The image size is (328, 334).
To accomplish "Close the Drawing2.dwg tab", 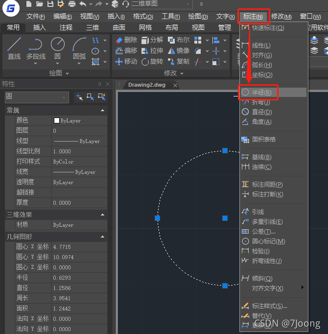I will (175, 85).
